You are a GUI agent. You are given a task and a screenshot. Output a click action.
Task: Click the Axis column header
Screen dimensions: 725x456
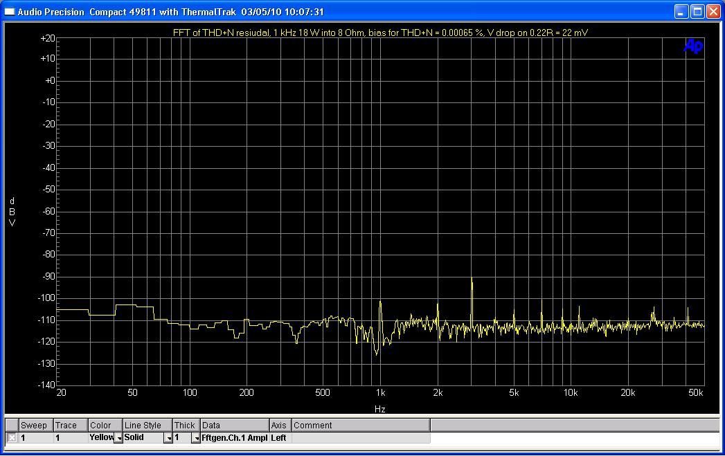coord(280,425)
